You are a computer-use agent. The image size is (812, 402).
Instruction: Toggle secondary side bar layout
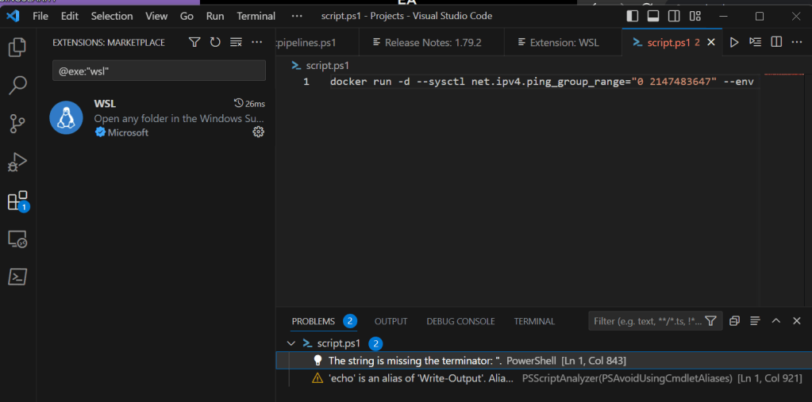[674, 16]
